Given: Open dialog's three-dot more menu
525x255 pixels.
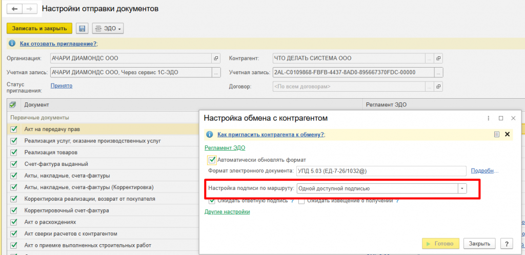Looking at the screenshot, I should (489, 118).
